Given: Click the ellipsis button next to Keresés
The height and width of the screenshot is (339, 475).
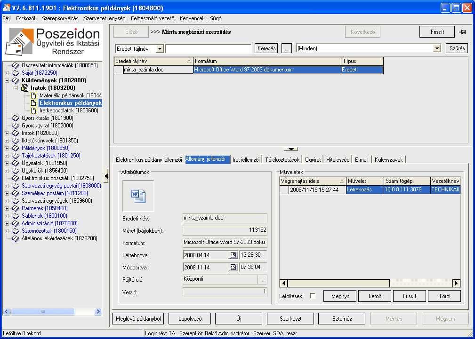Looking at the screenshot, I should [x=287, y=48].
